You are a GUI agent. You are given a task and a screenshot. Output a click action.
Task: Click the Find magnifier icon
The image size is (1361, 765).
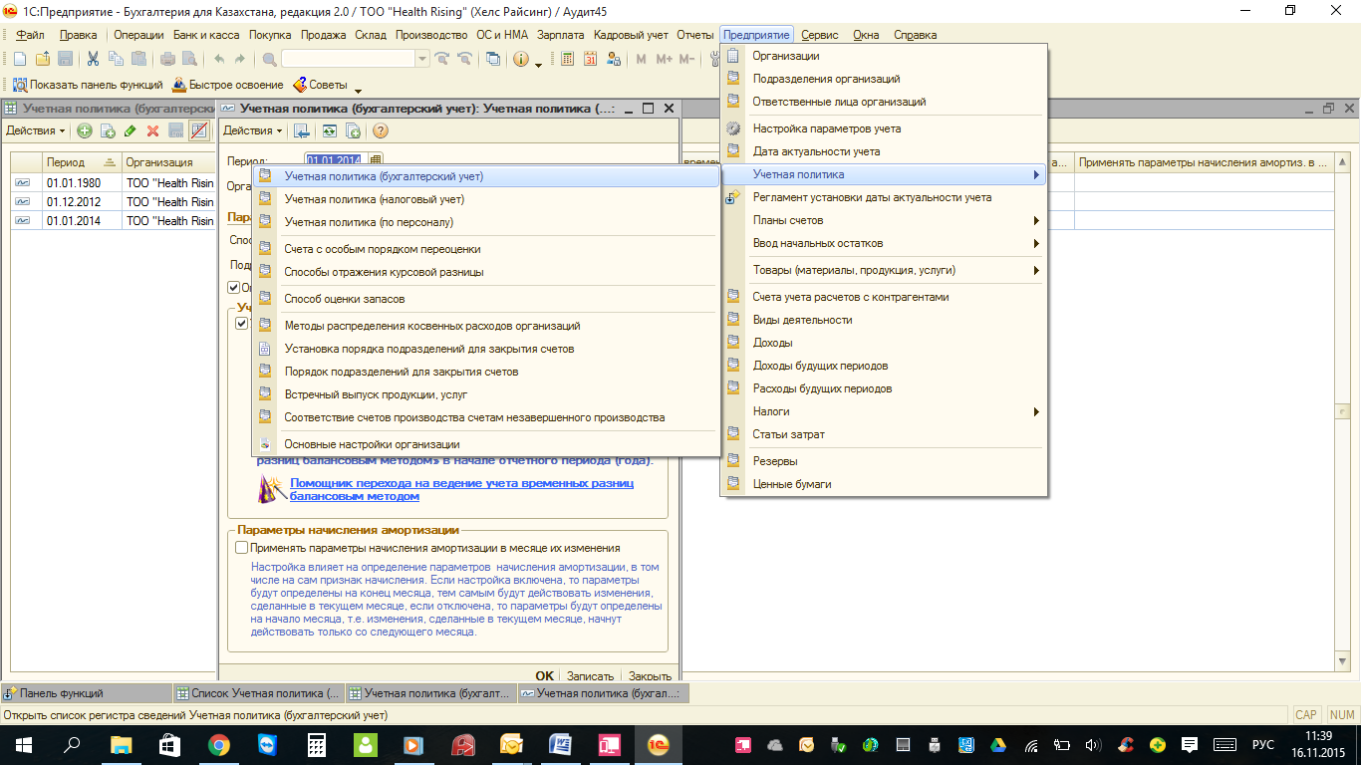[x=269, y=59]
